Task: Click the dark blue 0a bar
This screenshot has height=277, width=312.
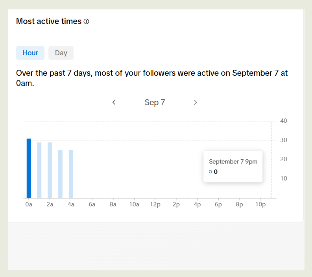Action: 29,168
